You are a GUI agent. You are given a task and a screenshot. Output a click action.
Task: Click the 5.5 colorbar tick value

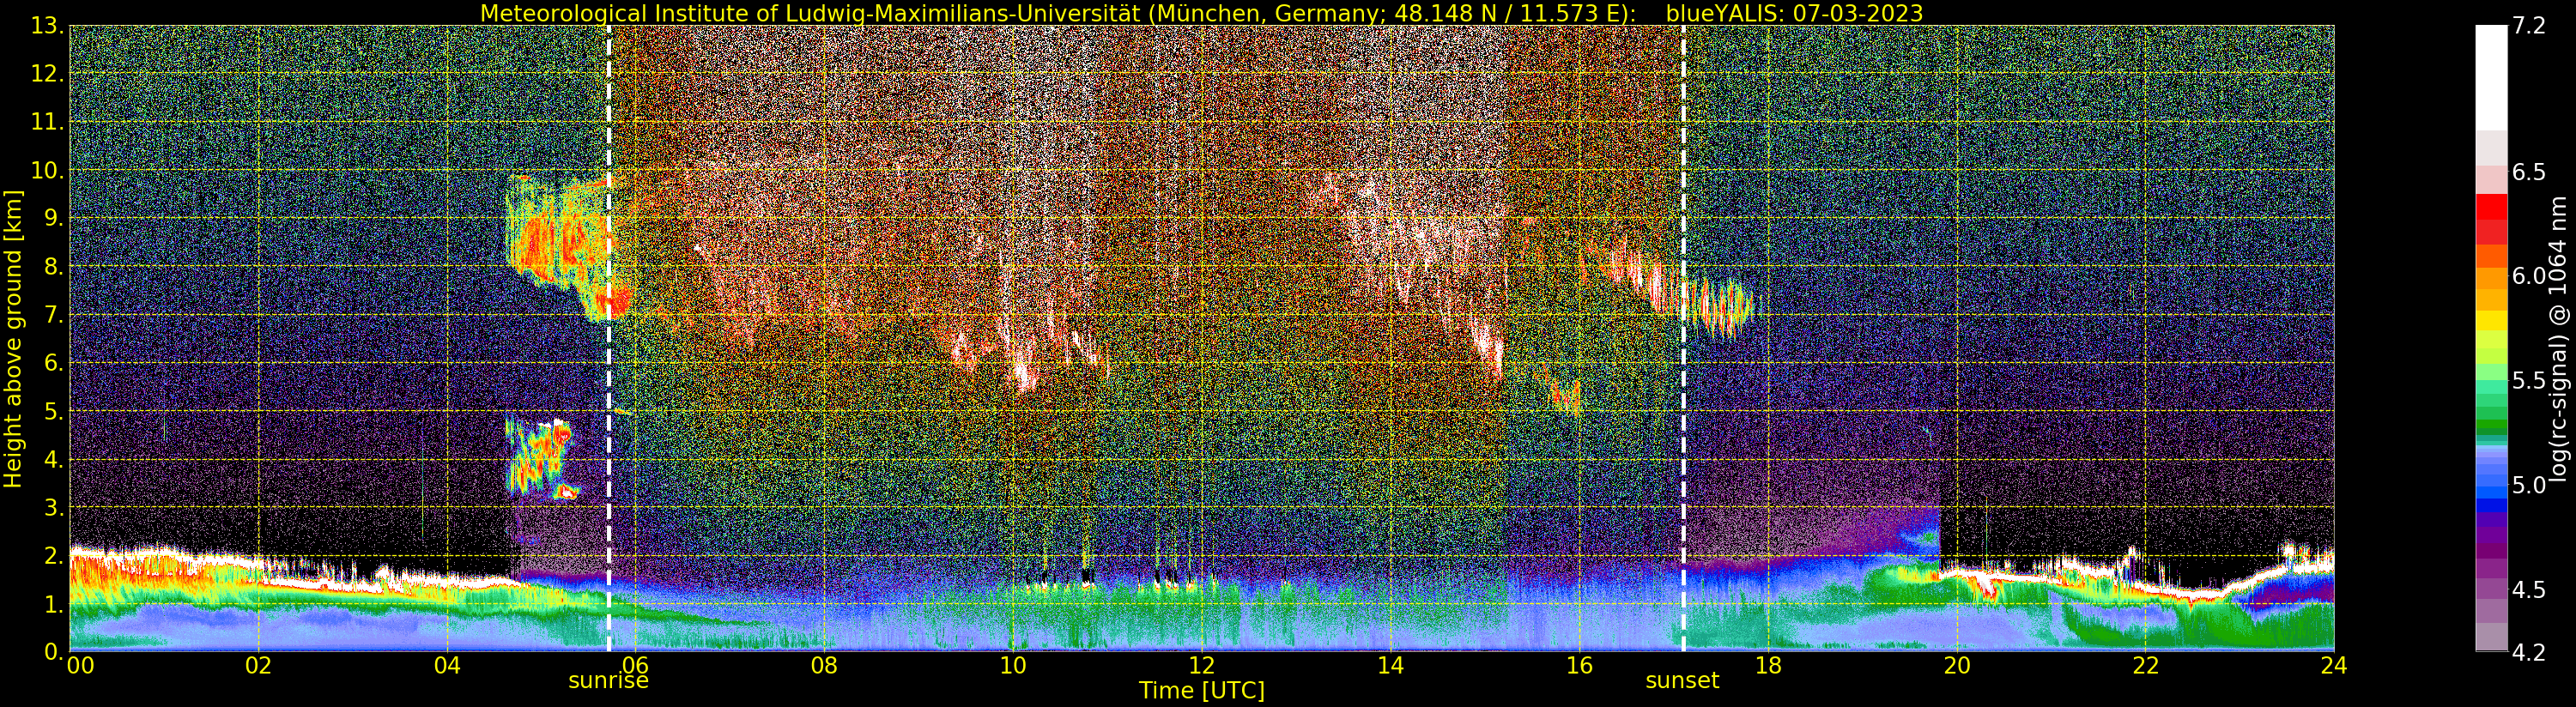click(2530, 381)
